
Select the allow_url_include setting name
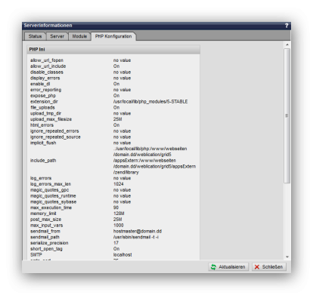[x=48, y=66]
